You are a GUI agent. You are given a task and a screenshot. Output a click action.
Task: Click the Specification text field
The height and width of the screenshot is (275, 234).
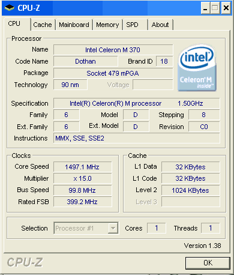point(137,103)
